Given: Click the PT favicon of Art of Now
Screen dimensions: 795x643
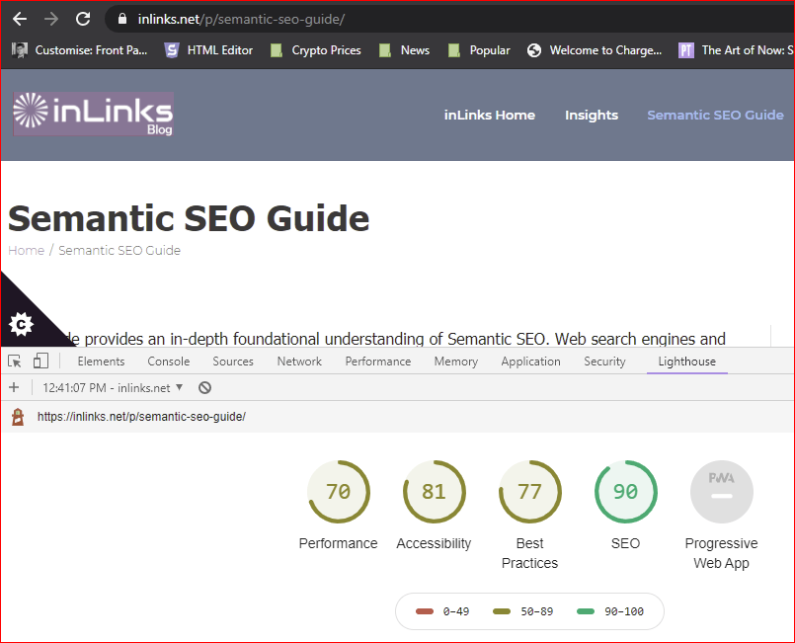Looking at the screenshot, I should coord(686,50).
